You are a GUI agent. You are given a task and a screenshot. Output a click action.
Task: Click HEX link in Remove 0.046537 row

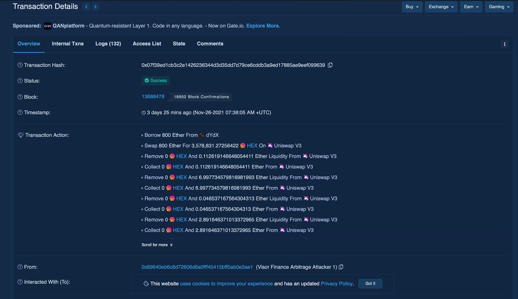click(x=182, y=199)
